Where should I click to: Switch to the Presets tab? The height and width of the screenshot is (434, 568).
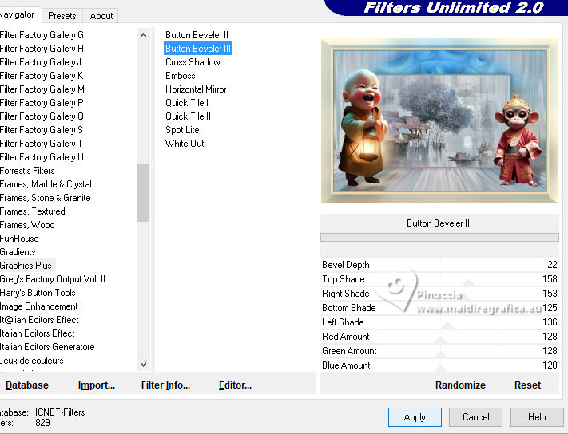coord(62,16)
